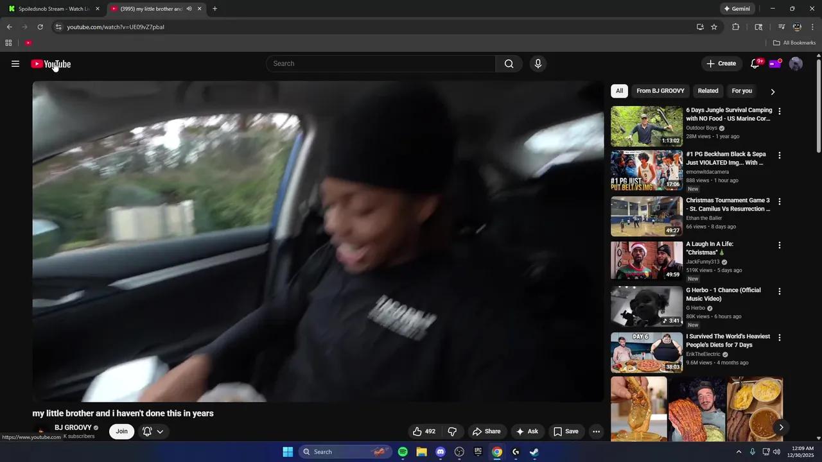Screen dimensions: 822x462
Task: Open Spotify from the taskbar
Action: pos(403,452)
